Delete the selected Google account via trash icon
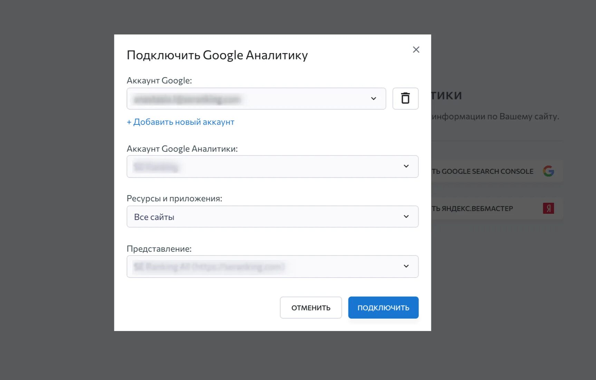This screenshot has width=596, height=380. [405, 99]
